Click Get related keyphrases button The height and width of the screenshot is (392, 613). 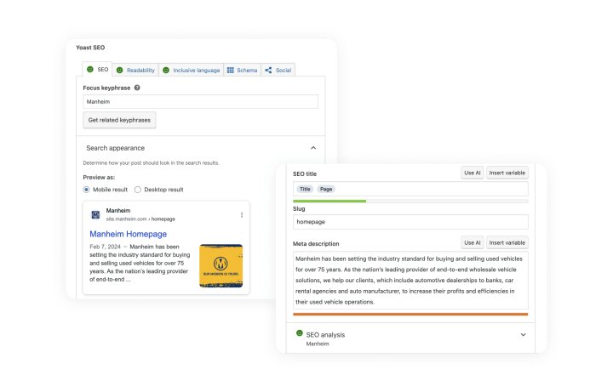[119, 120]
